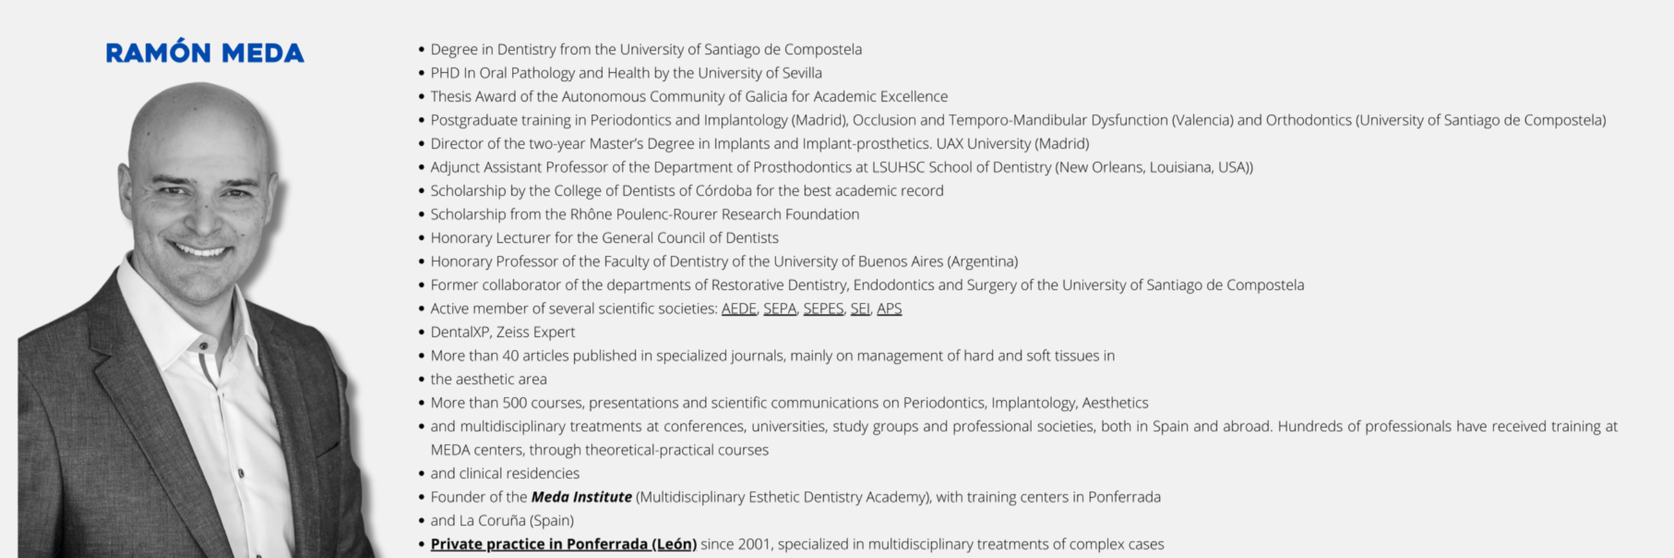Click the DentalXP, Zeiss Expert line
The image size is (1674, 558).
click(x=503, y=332)
